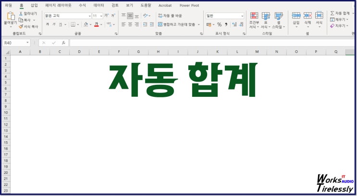Open the fill color dropdown arrow
The height and width of the screenshot is (196, 357).
click(x=90, y=24)
